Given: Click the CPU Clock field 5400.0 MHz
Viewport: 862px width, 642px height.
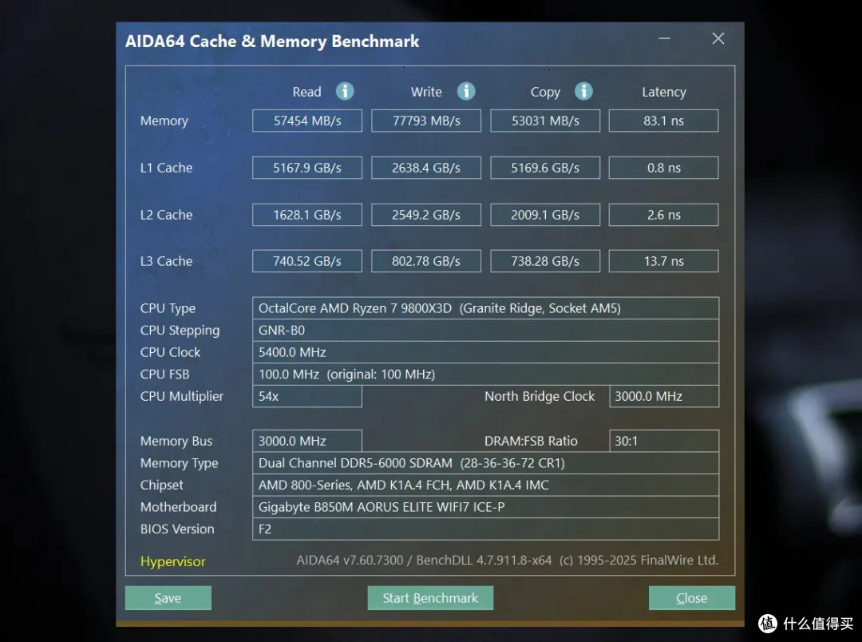Looking at the screenshot, I should coord(485,352).
